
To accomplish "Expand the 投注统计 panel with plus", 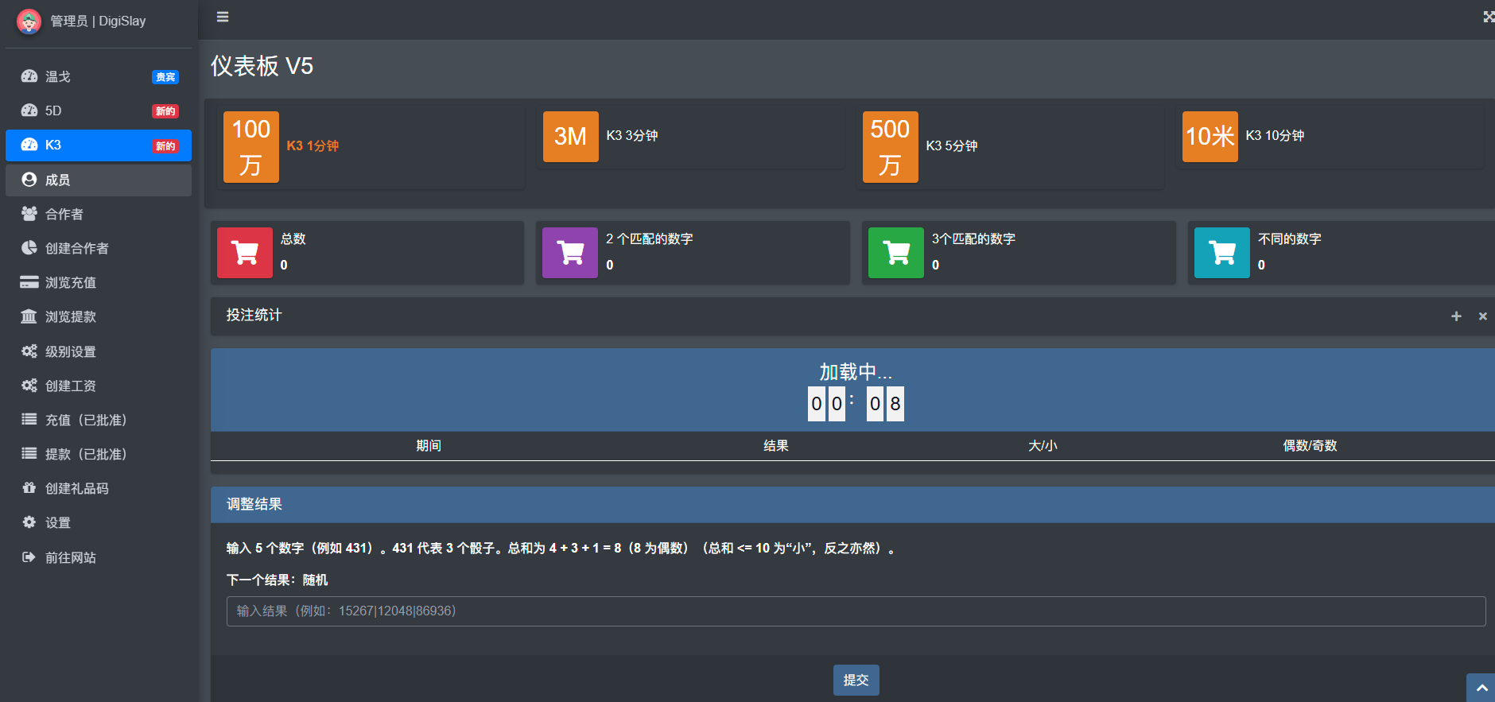I will 1456,316.
